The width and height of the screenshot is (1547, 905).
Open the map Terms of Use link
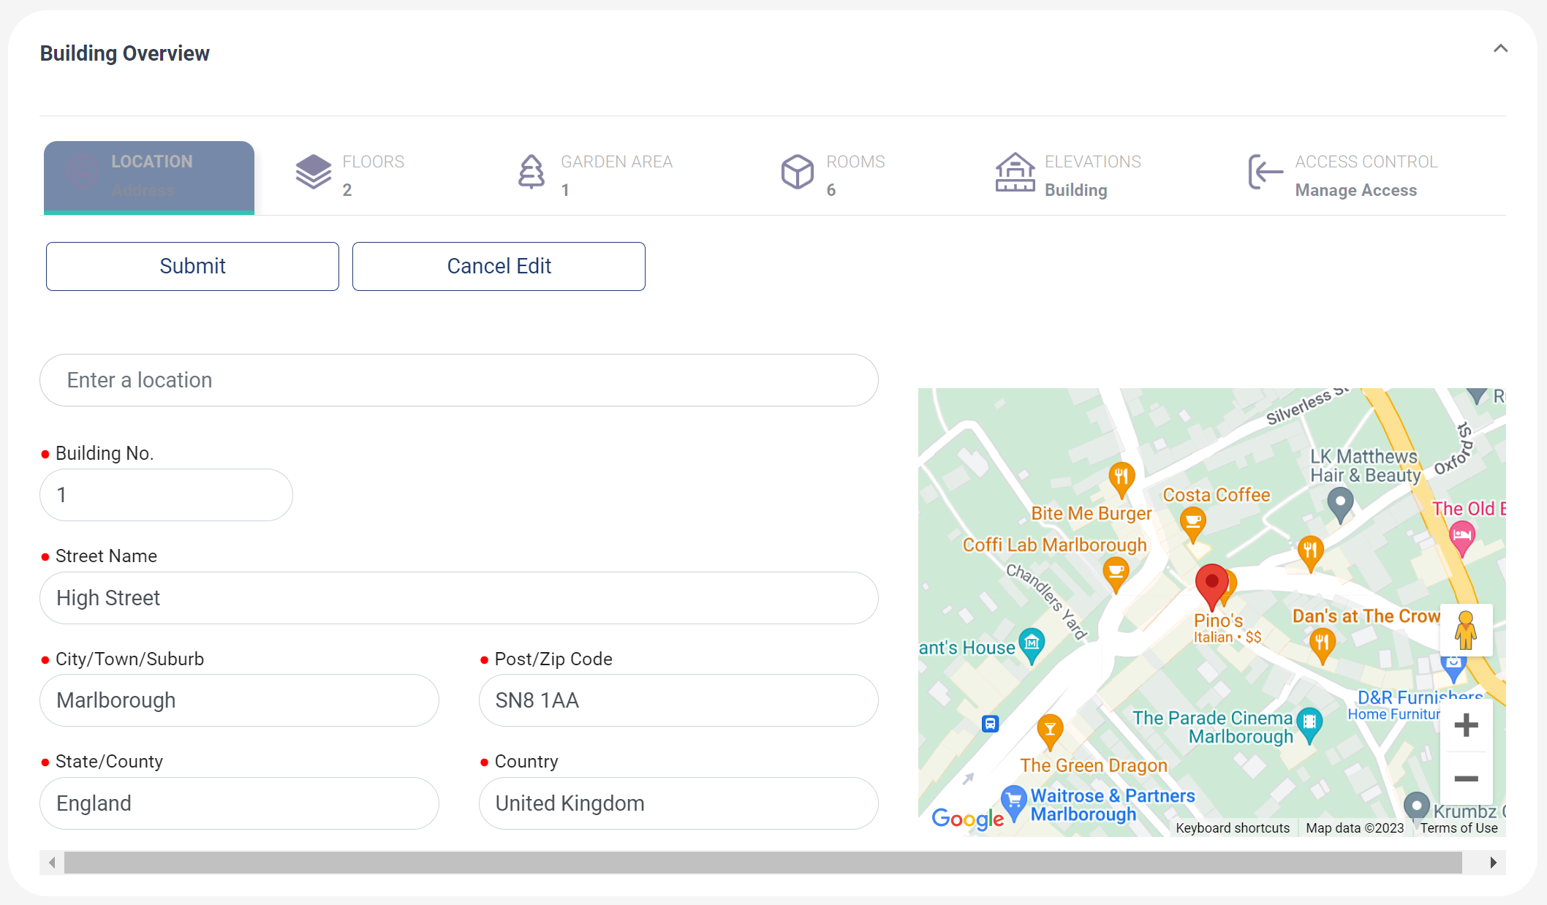click(1459, 828)
